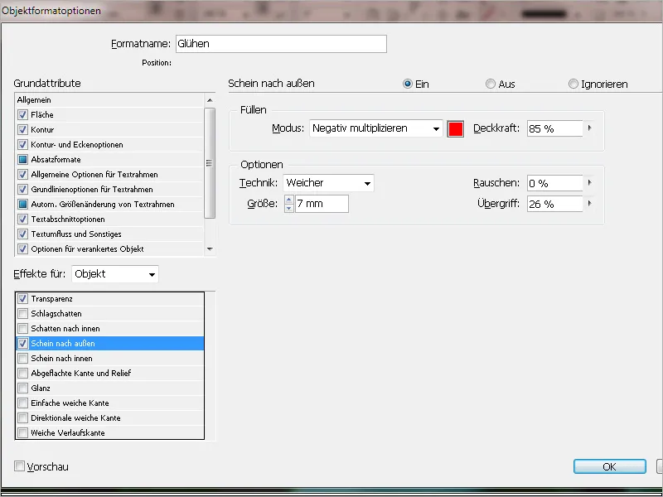
Task: Toggle the Fläche attribute checkbox
Action: tap(23, 114)
